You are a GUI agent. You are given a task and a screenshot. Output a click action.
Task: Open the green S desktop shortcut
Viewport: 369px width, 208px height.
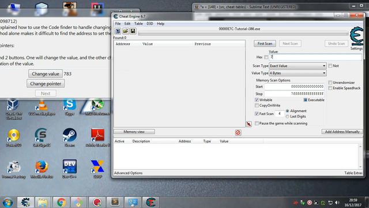[x=42, y=138]
